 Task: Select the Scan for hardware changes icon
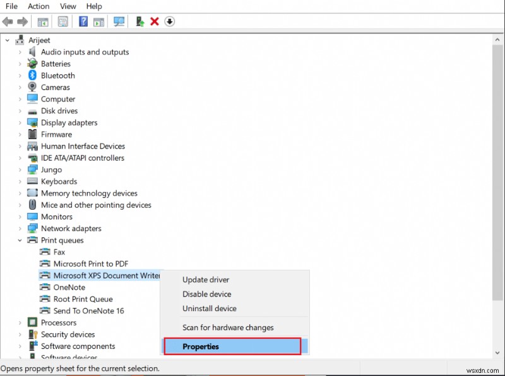pyautogui.click(x=119, y=21)
